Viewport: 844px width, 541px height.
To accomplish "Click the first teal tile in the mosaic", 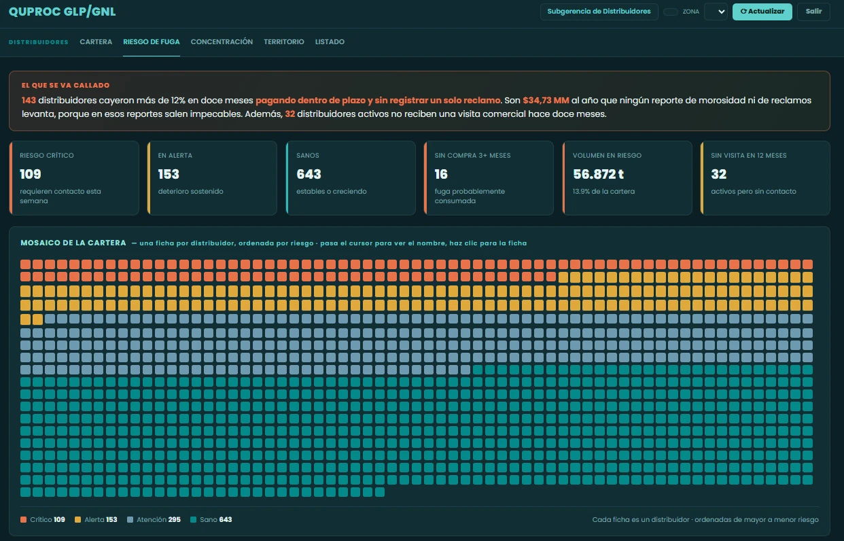I will tap(478, 369).
